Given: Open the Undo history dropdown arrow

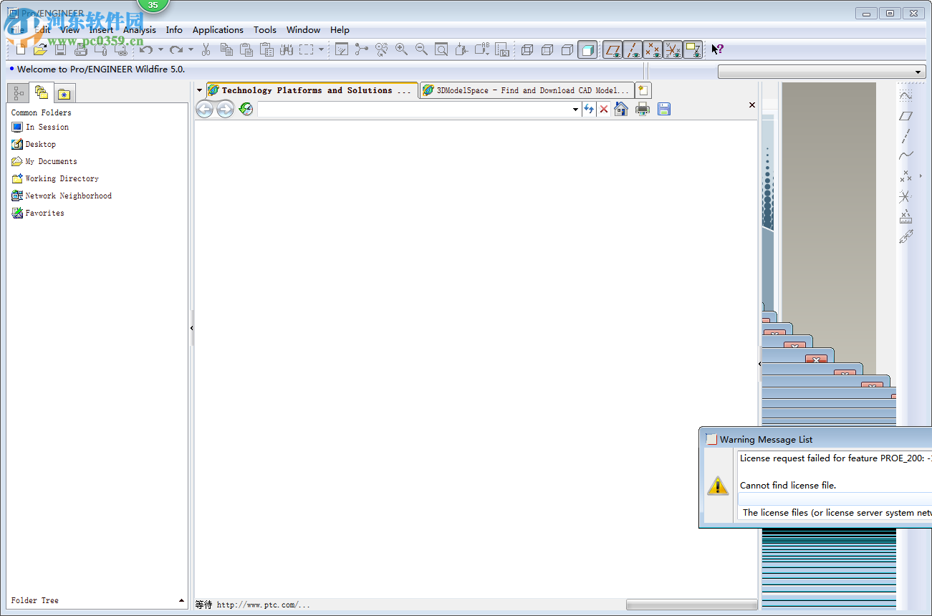Looking at the screenshot, I should coord(160,49).
